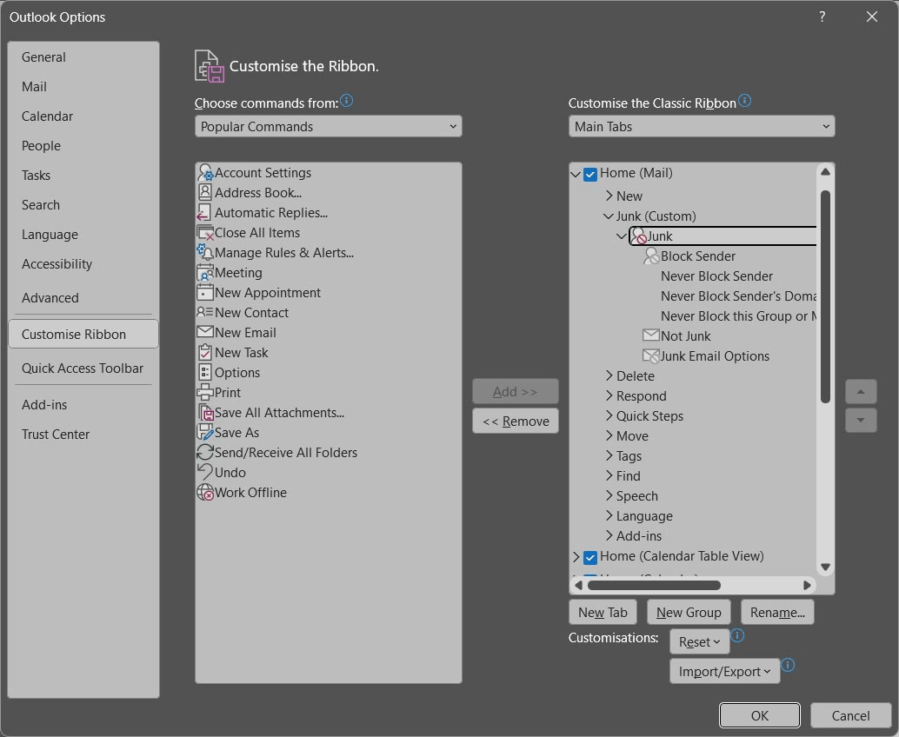The height and width of the screenshot is (737, 899).
Task: Select the Never Block Sender tree item
Action: pyautogui.click(x=716, y=276)
